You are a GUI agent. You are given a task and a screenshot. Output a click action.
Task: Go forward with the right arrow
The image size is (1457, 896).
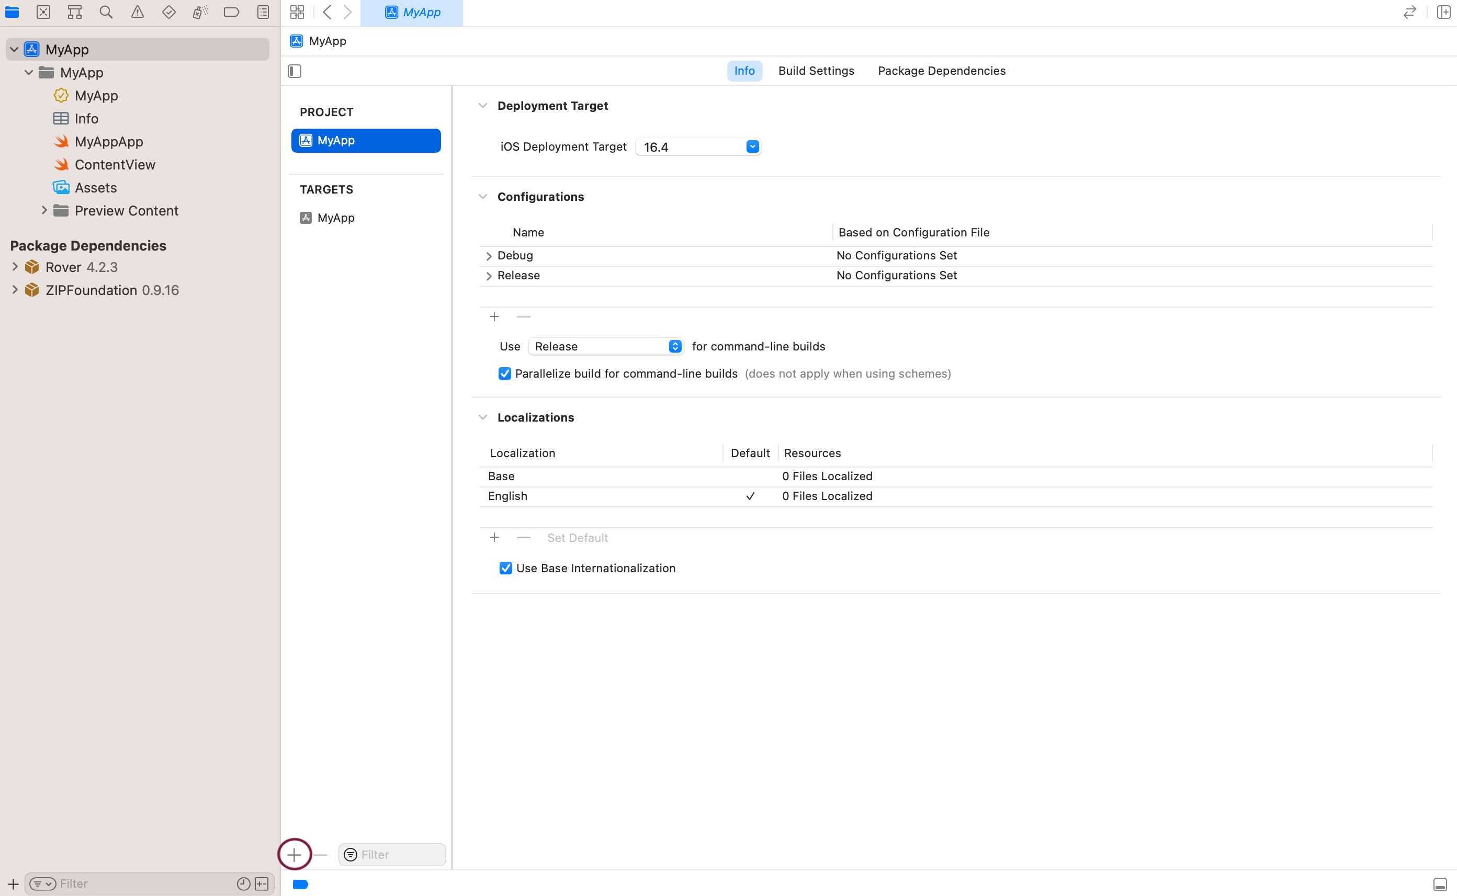tap(348, 12)
